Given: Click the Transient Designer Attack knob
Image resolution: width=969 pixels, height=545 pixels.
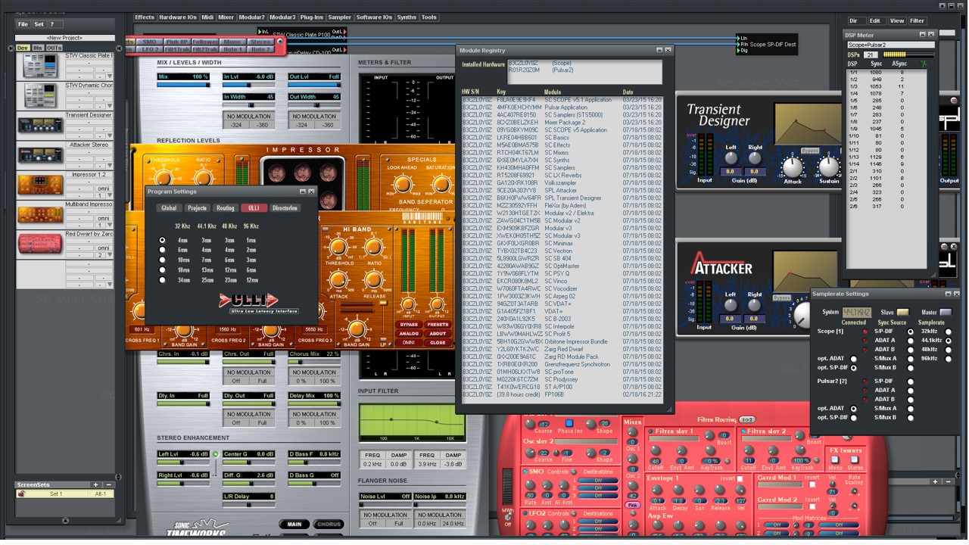Looking at the screenshot, I should pos(793,167).
